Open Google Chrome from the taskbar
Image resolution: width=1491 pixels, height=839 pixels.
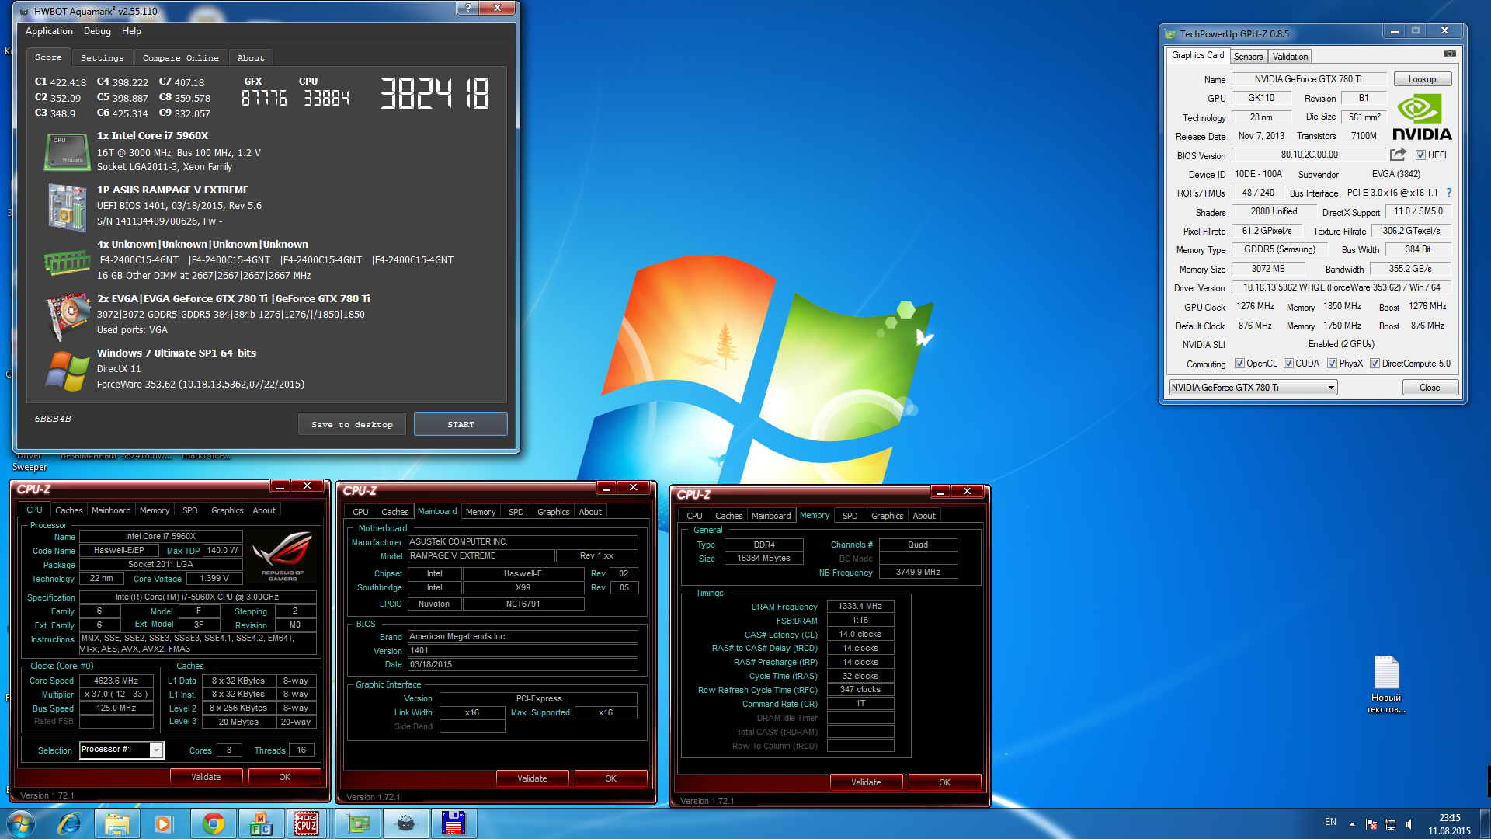pyautogui.click(x=213, y=823)
